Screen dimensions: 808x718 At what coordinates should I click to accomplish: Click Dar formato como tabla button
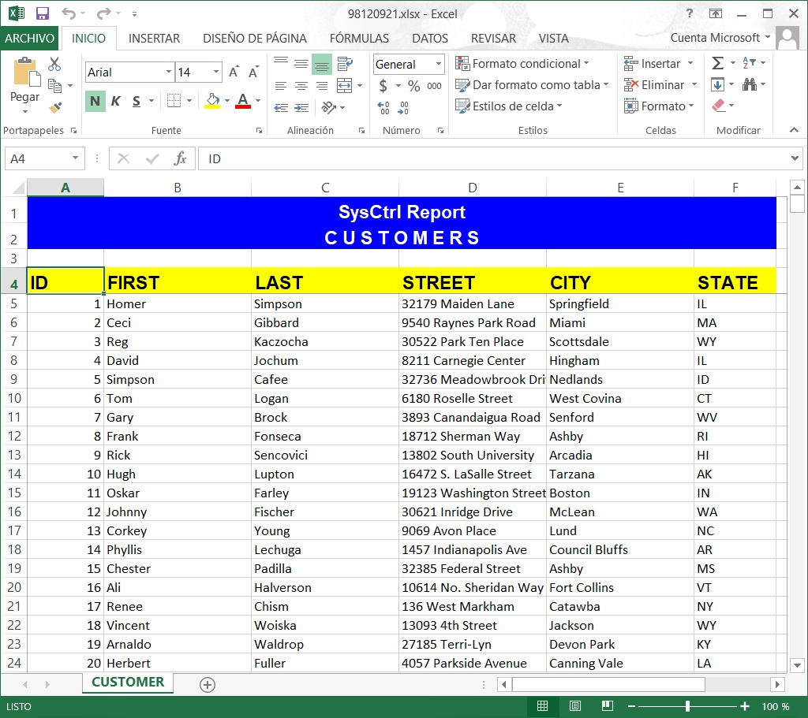(x=532, y=85)
